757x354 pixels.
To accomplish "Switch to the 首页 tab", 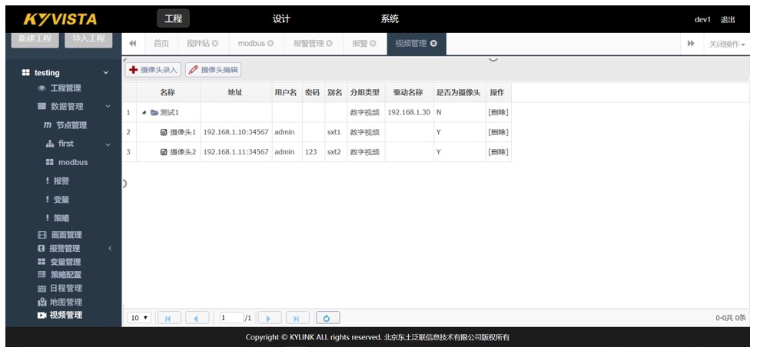I will [161, 44].
